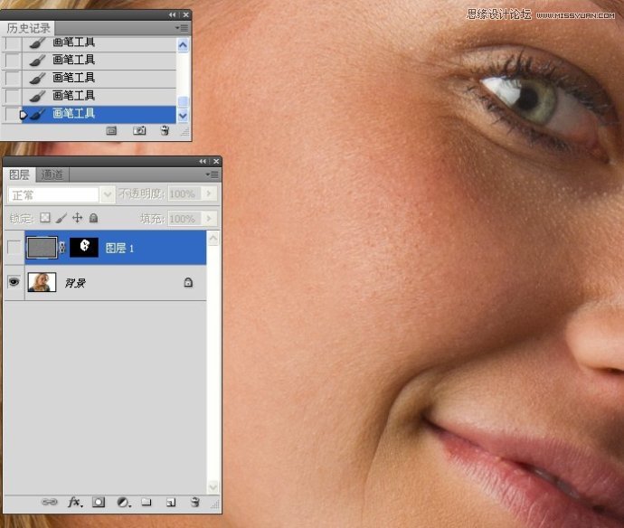
Task: Open the blend mode dropdown showing 正常
Action: (x=61, y=194)
